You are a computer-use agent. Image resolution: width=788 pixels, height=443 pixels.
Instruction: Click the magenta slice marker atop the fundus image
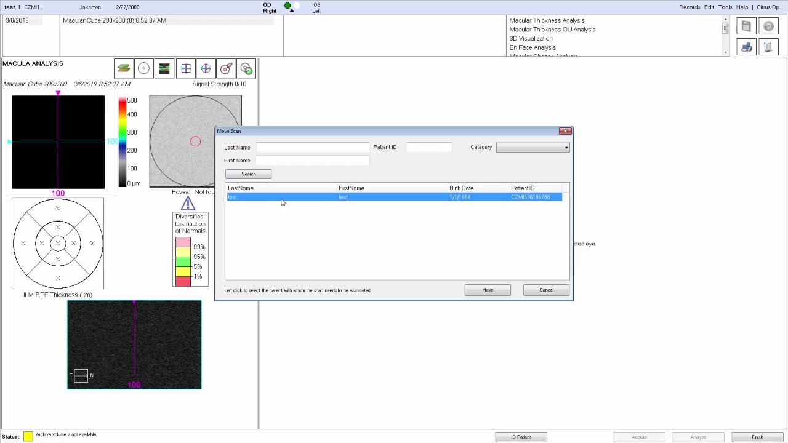(x=58, y=94)
